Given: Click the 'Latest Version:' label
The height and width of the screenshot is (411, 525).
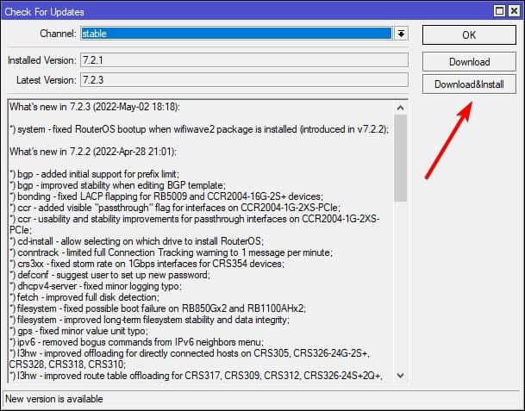Looking at the screenshot, I should coord(47,80).
